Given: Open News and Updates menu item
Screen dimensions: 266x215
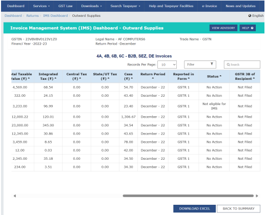Looking at the screenshot, I should [240, 6].
